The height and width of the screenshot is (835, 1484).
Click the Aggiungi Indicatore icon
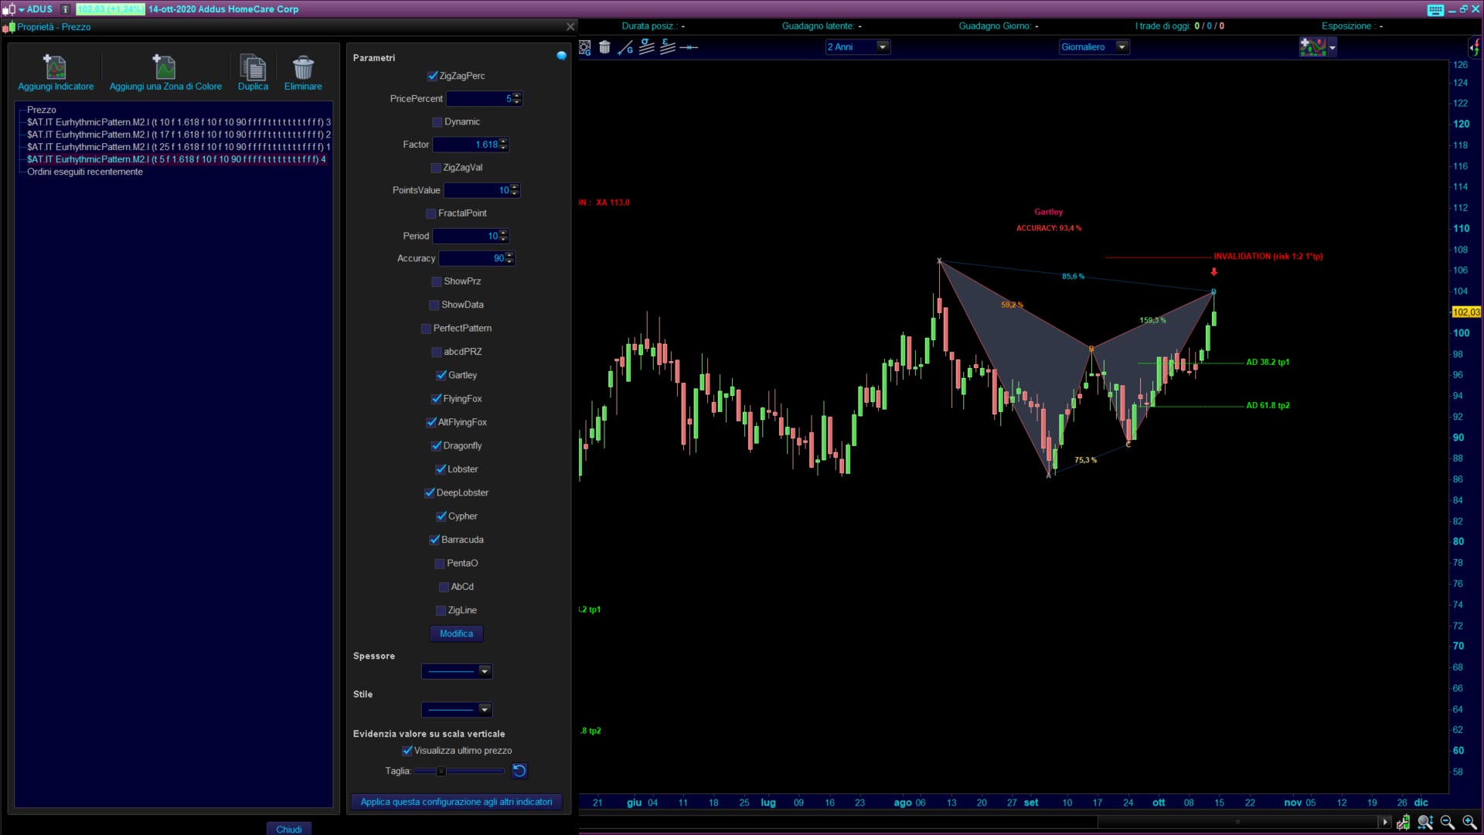[x=55, y=68]
